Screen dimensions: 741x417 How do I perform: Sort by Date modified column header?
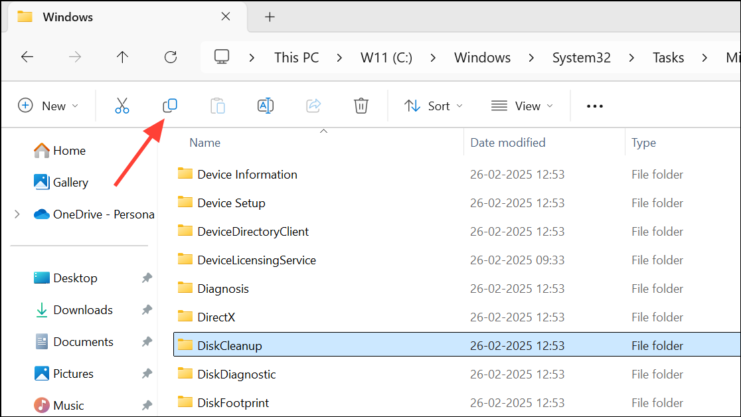pos(508,142)
